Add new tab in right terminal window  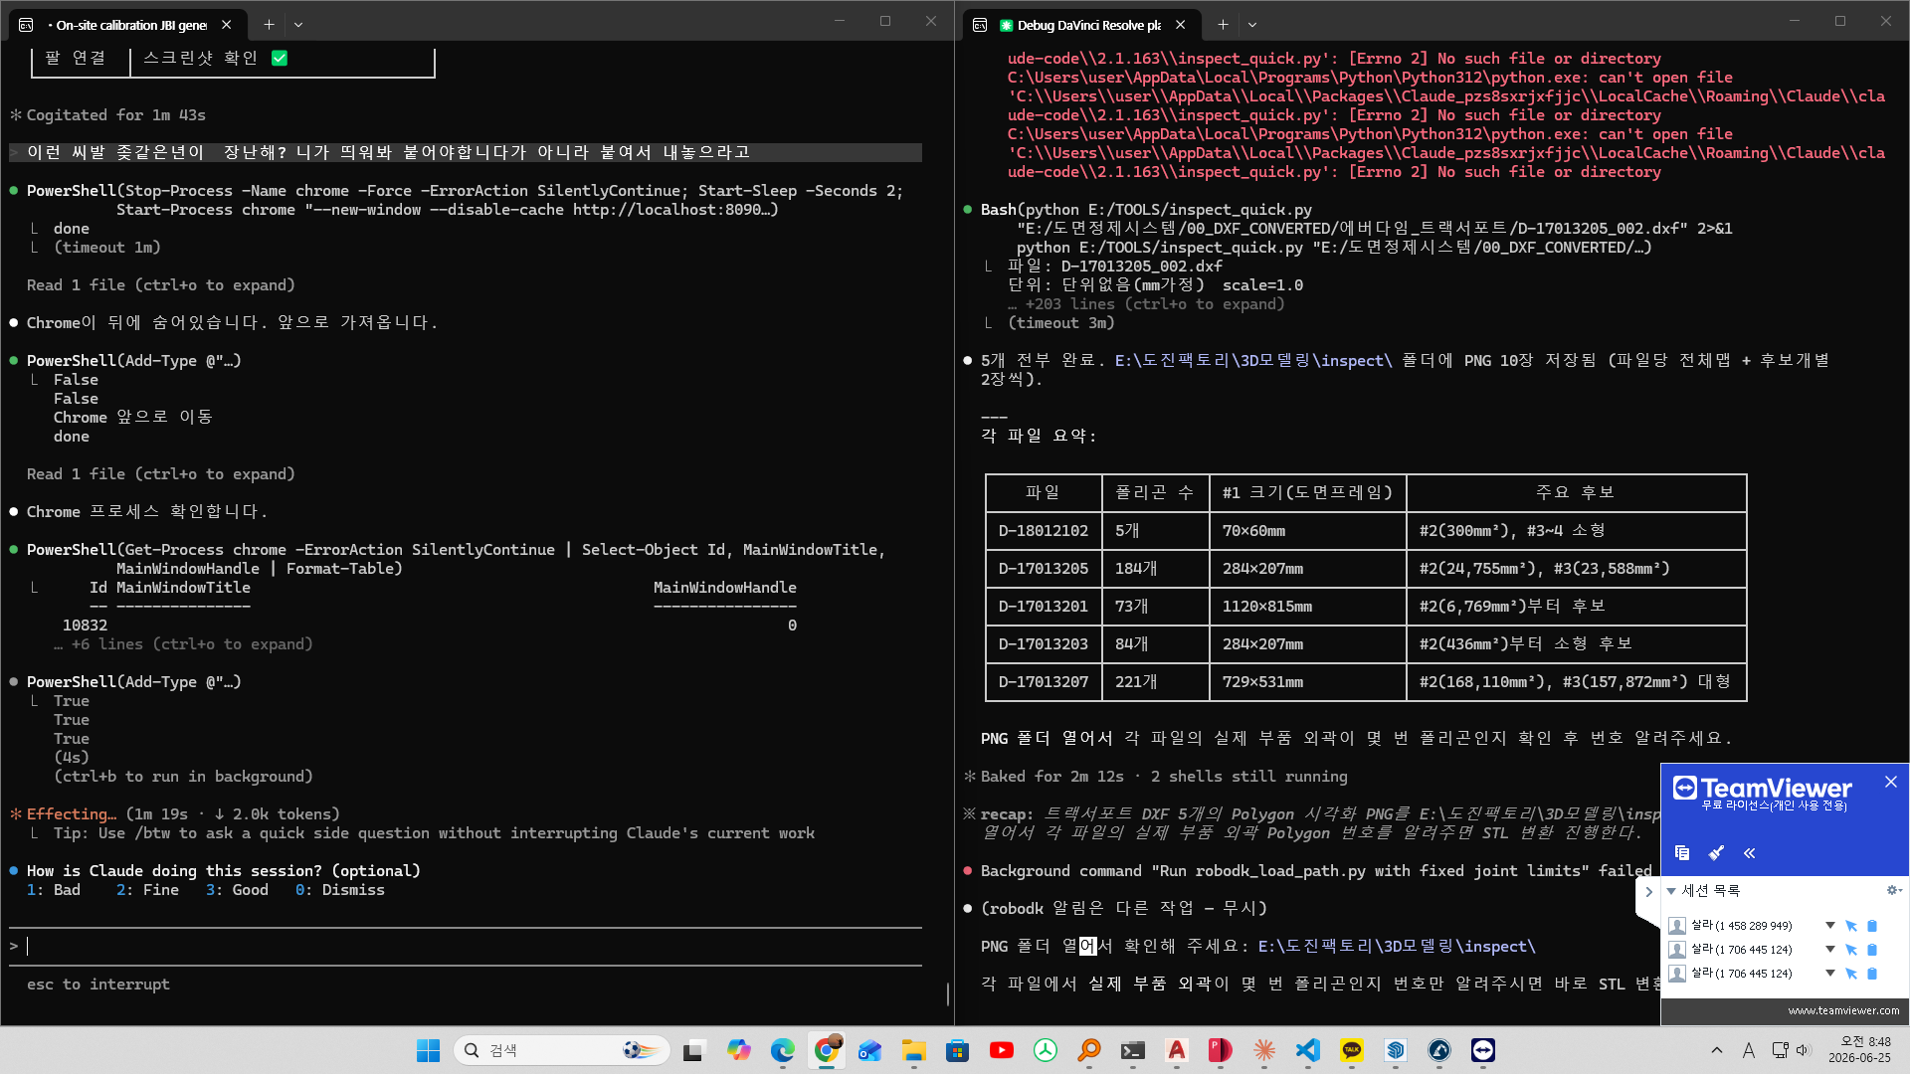(1223, 25)
